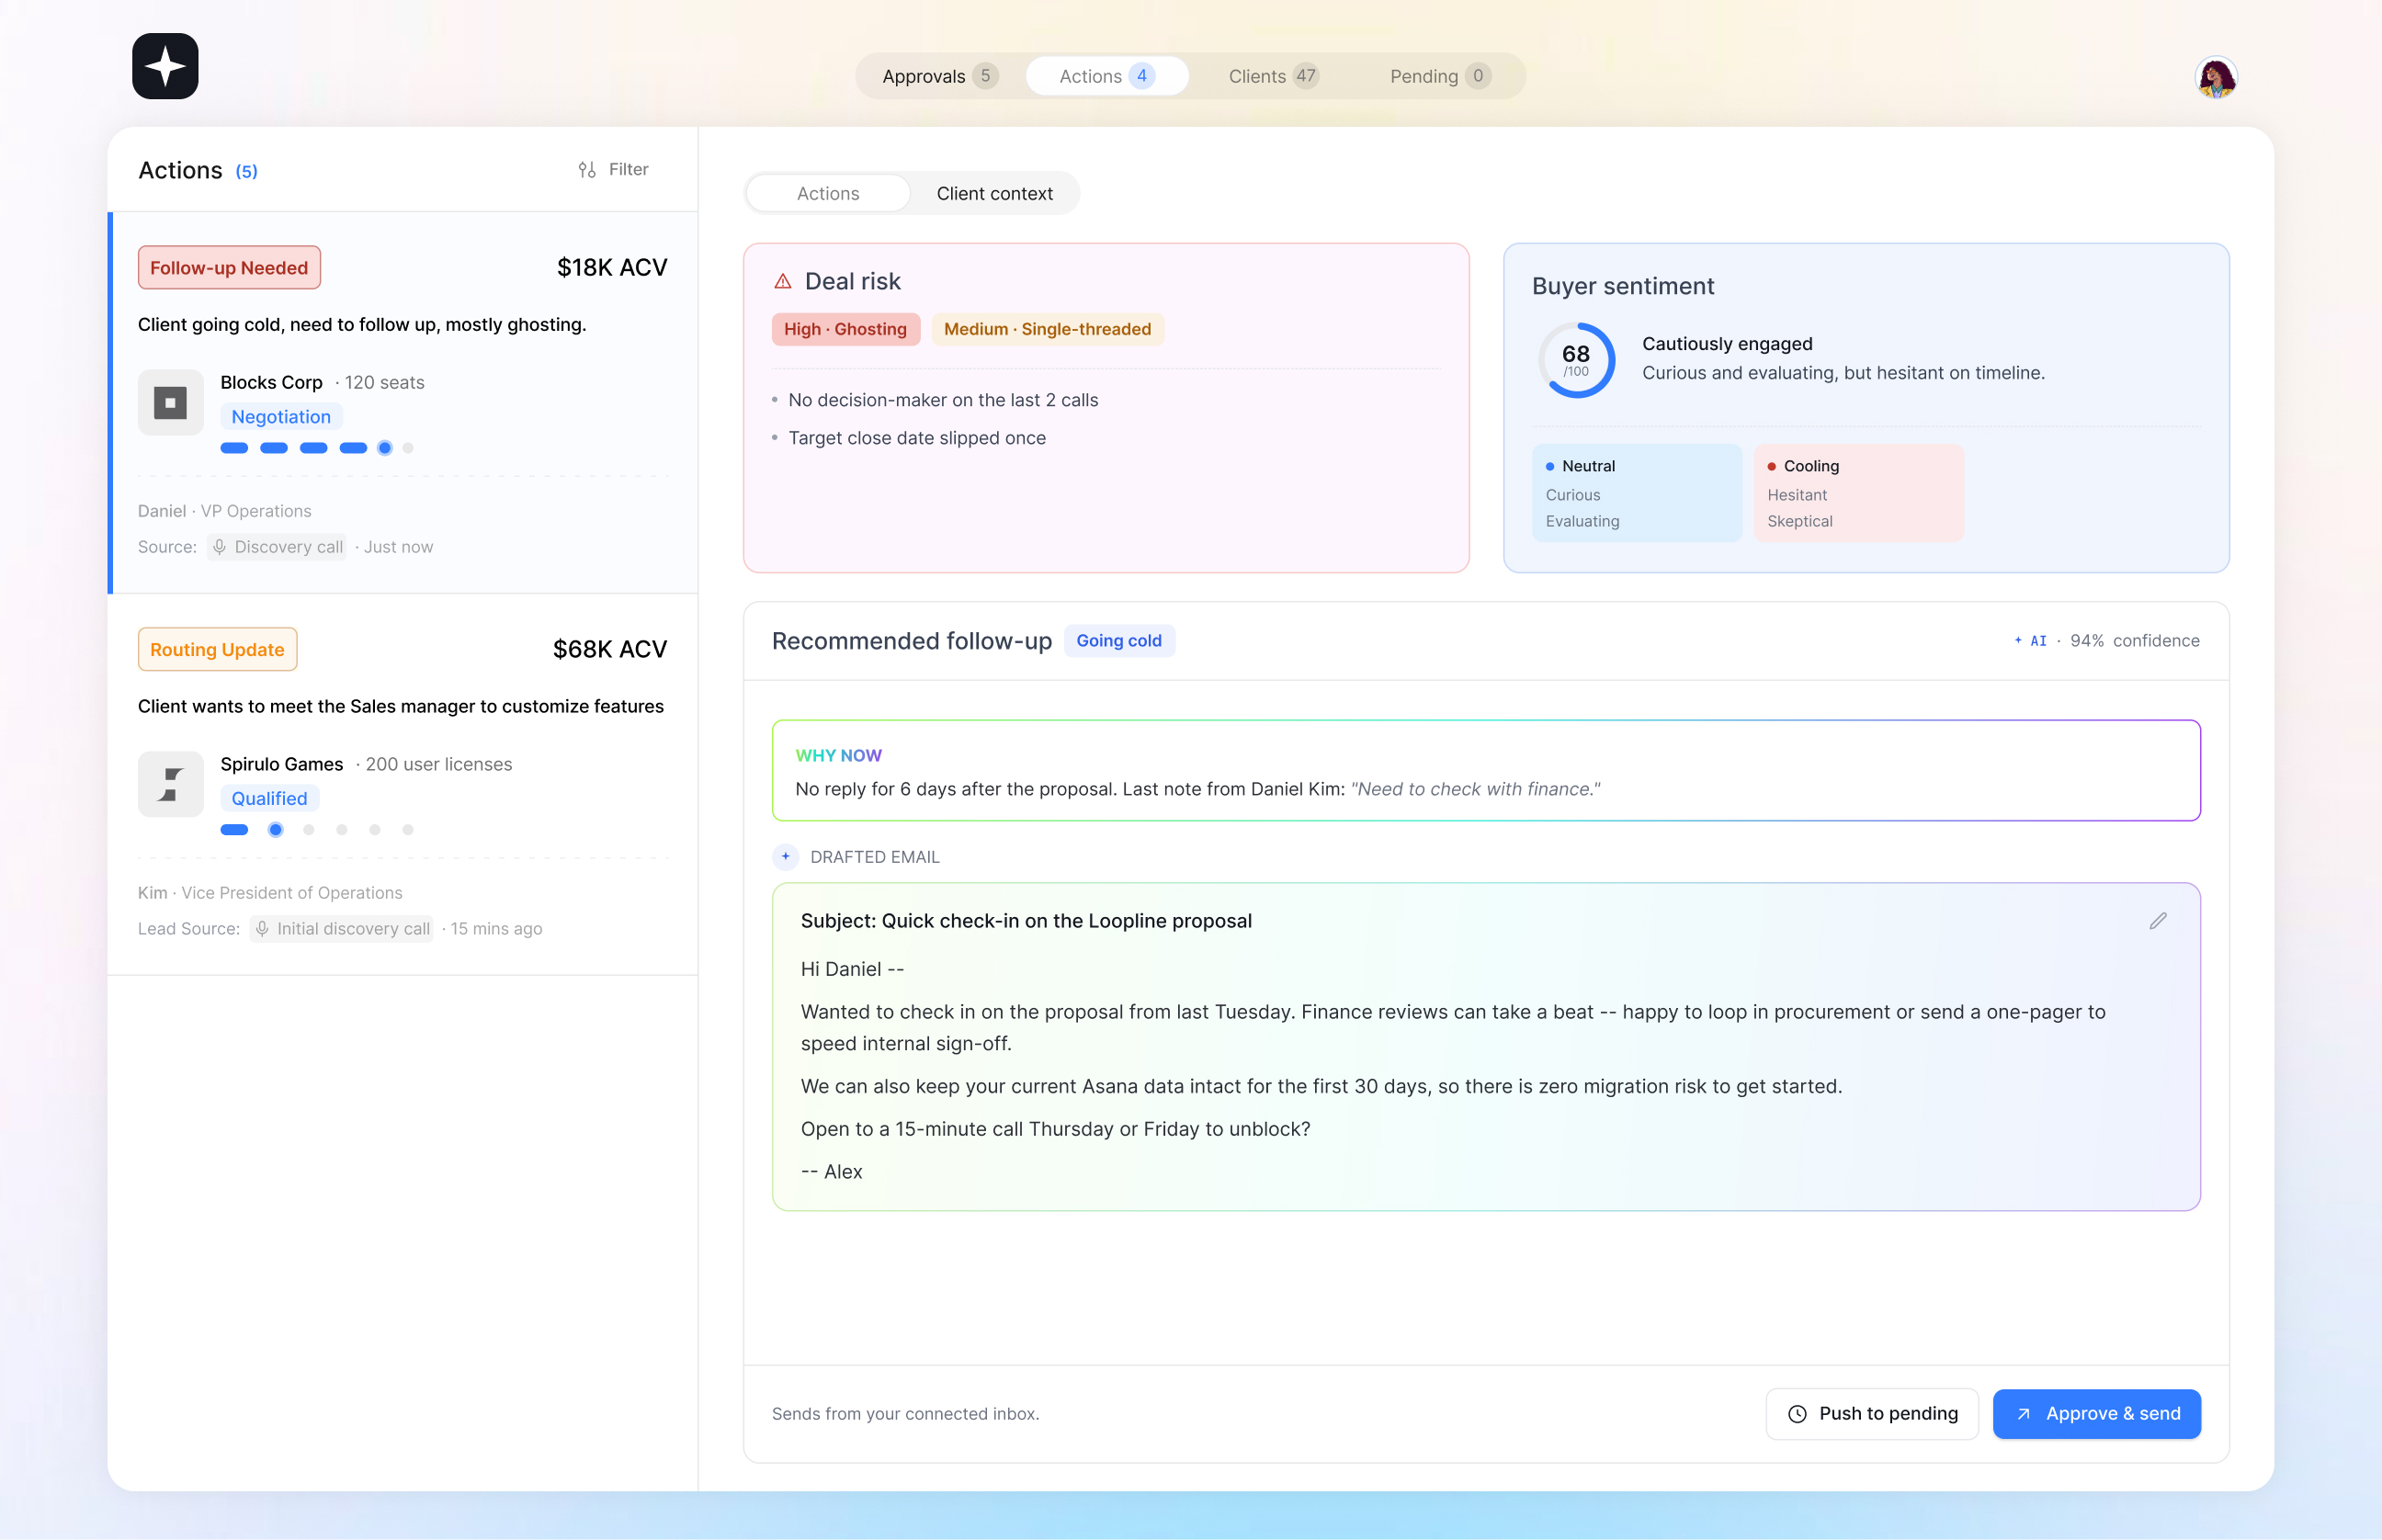Click Push to pending button

(x=1872, y=1414)
